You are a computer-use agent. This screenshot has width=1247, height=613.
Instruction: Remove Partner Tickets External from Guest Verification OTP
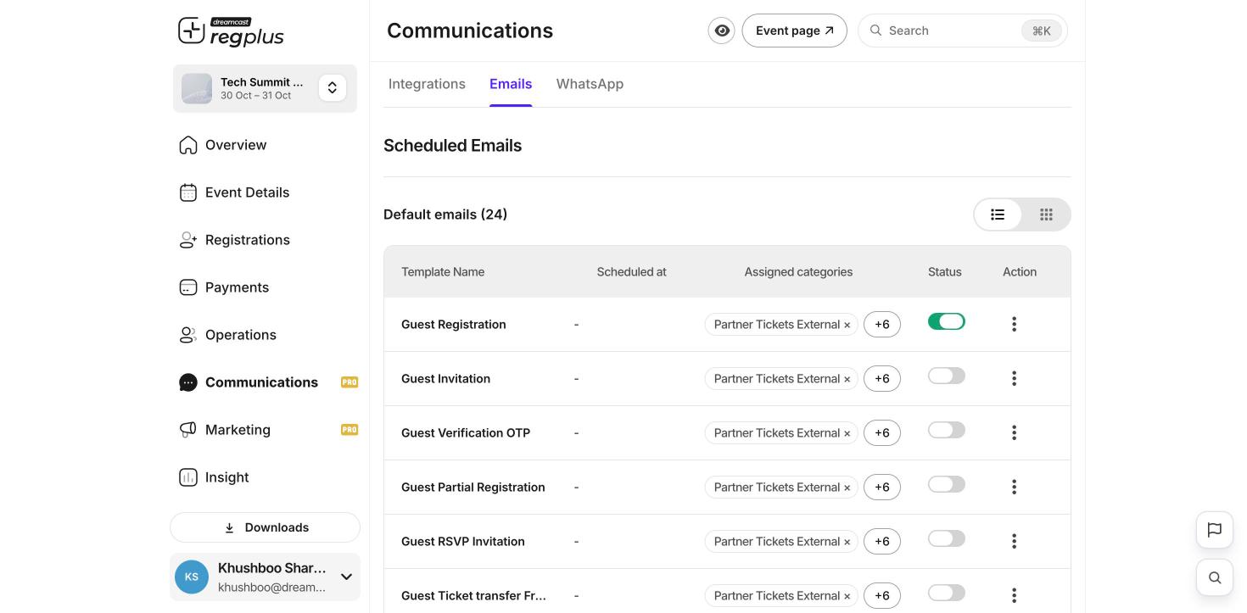pos(847,433)
